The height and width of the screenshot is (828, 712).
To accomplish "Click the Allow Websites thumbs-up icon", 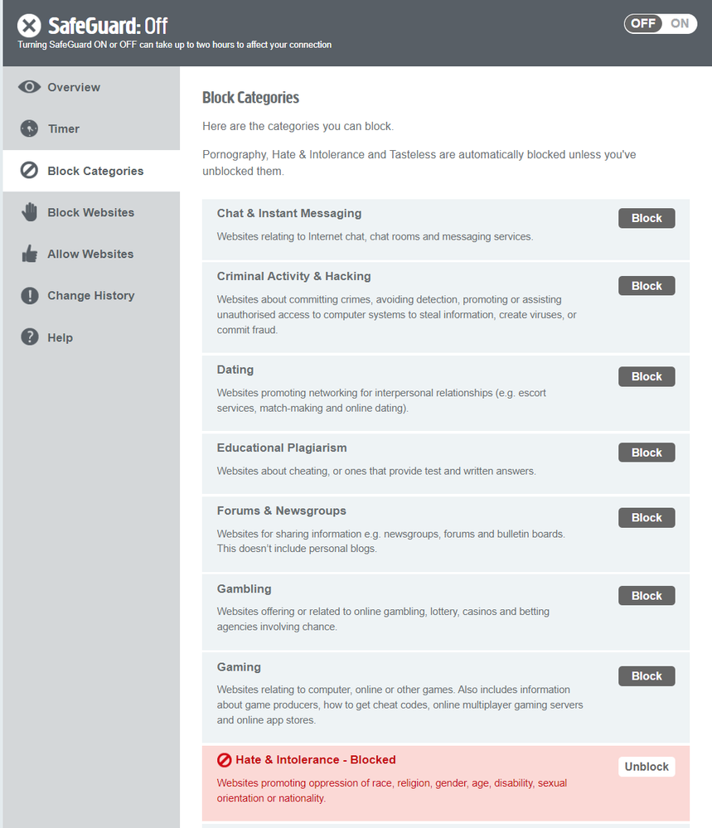I will click(x=30, y=254).
